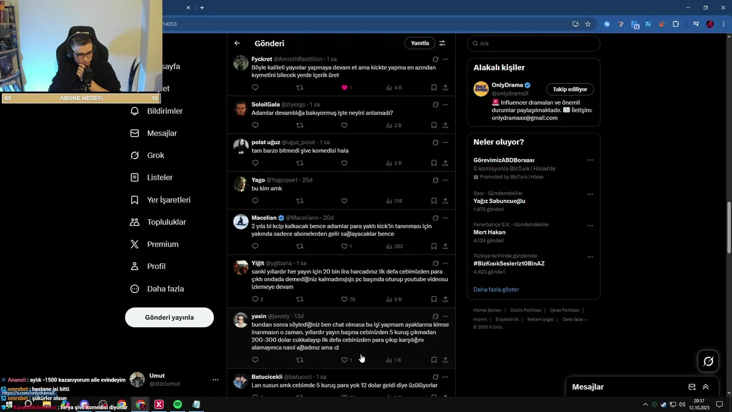Open reply sort settings icon next to Yanıtla

pos(442,43)
